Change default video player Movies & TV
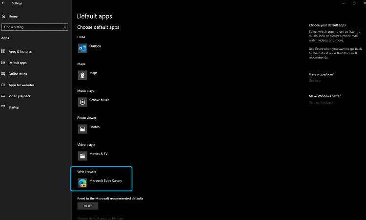Screen dimensions: 366x220 coord(99,154)
